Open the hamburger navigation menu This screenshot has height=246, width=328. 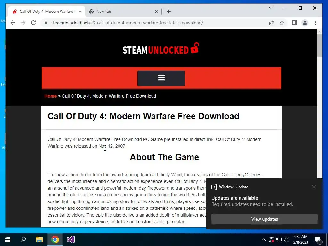click(x=161, y=78)
